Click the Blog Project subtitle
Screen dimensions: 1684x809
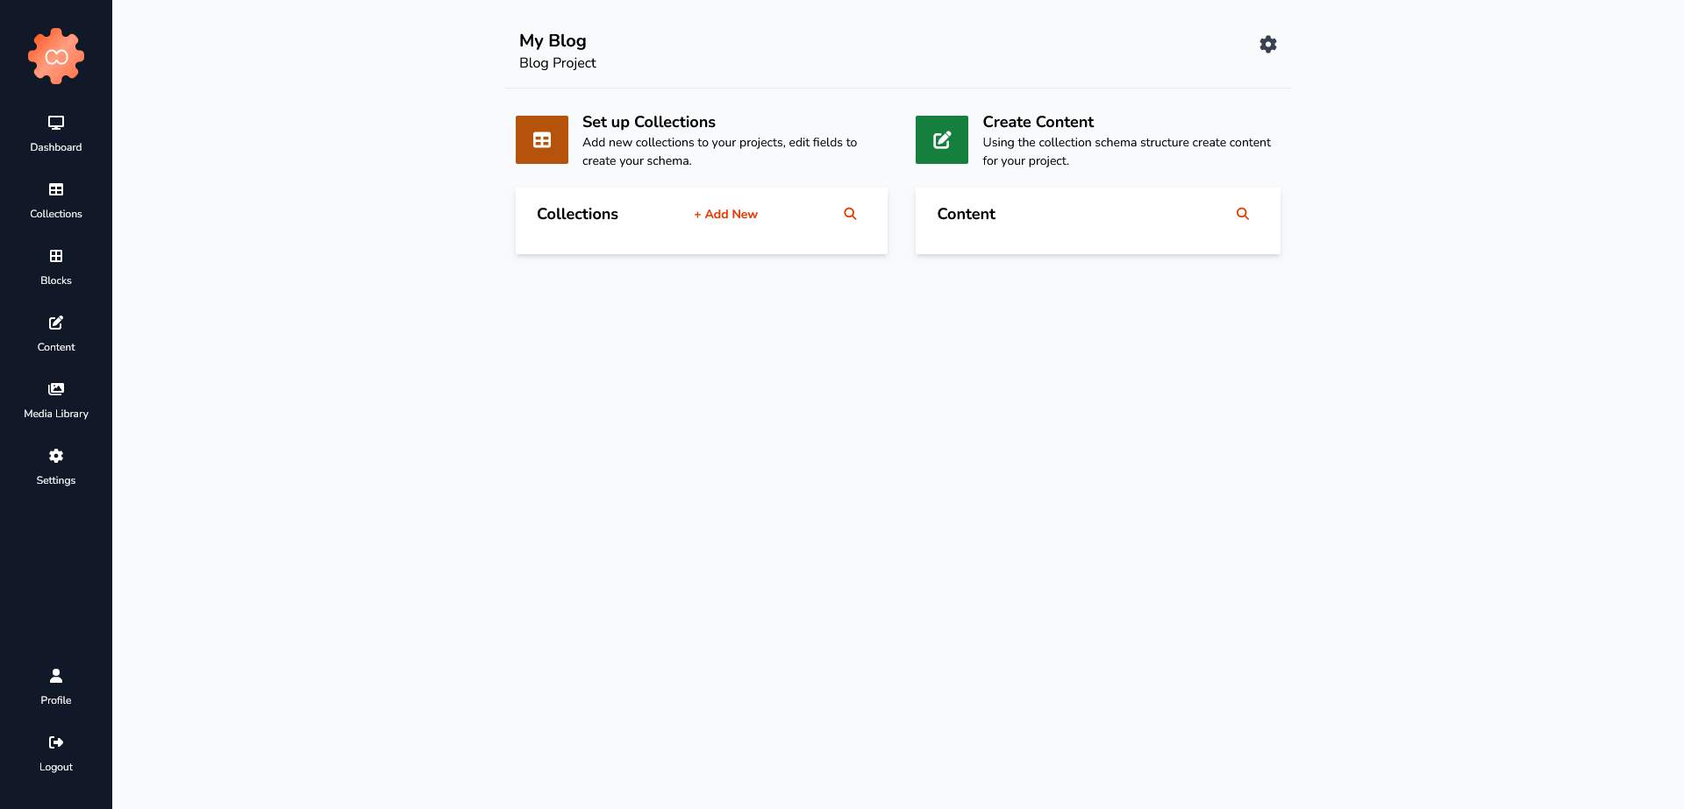[x=558, y=63]
